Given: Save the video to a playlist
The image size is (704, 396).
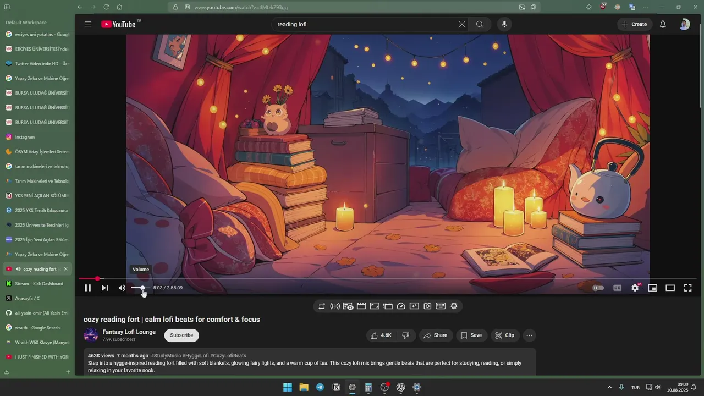Looking at the screenshot, I should point(471,335).
